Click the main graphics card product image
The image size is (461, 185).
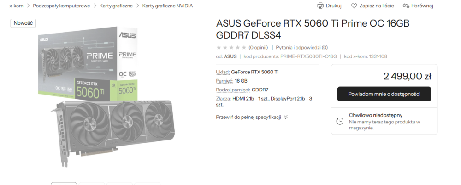107,96
